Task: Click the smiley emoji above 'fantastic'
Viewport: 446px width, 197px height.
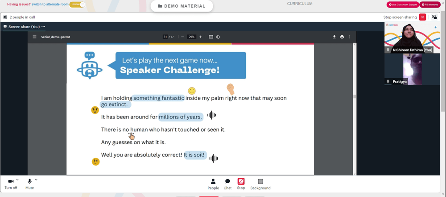Action: coord(192,91)
